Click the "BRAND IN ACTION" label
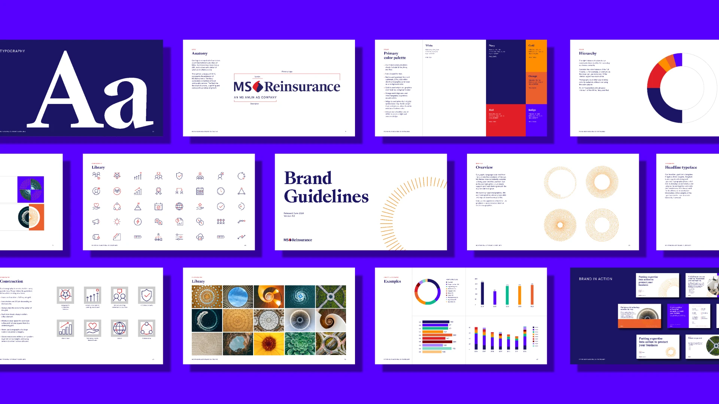 (x=595, y=279)
